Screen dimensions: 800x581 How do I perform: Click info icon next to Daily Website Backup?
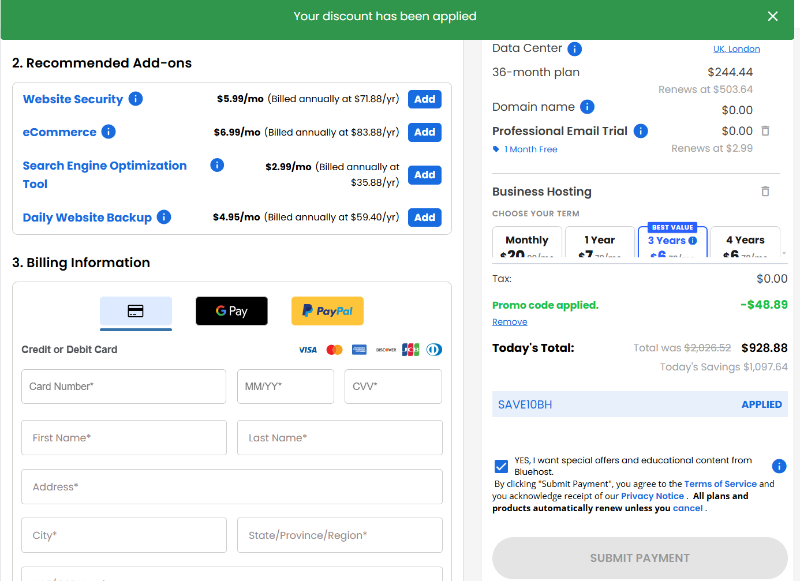(164, 217)
